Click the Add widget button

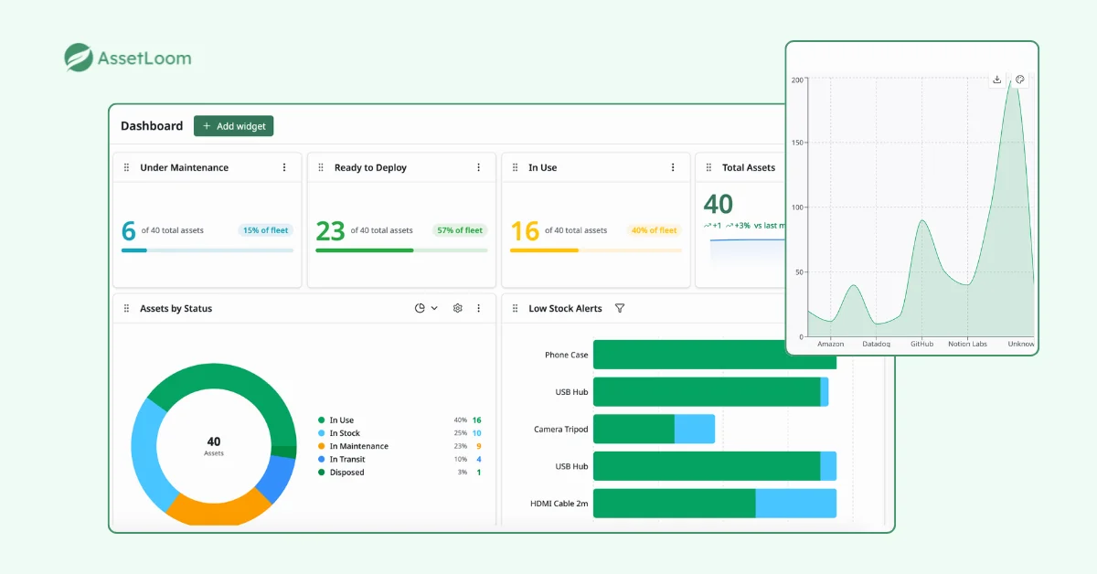pos(233,126)
